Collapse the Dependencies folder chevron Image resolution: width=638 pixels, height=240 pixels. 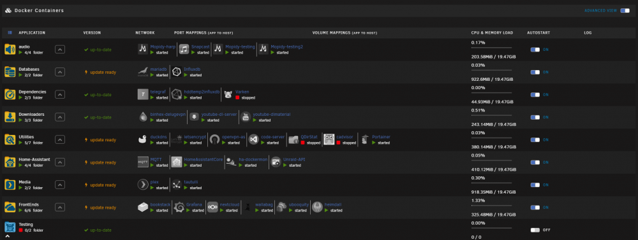click(60, 95)
